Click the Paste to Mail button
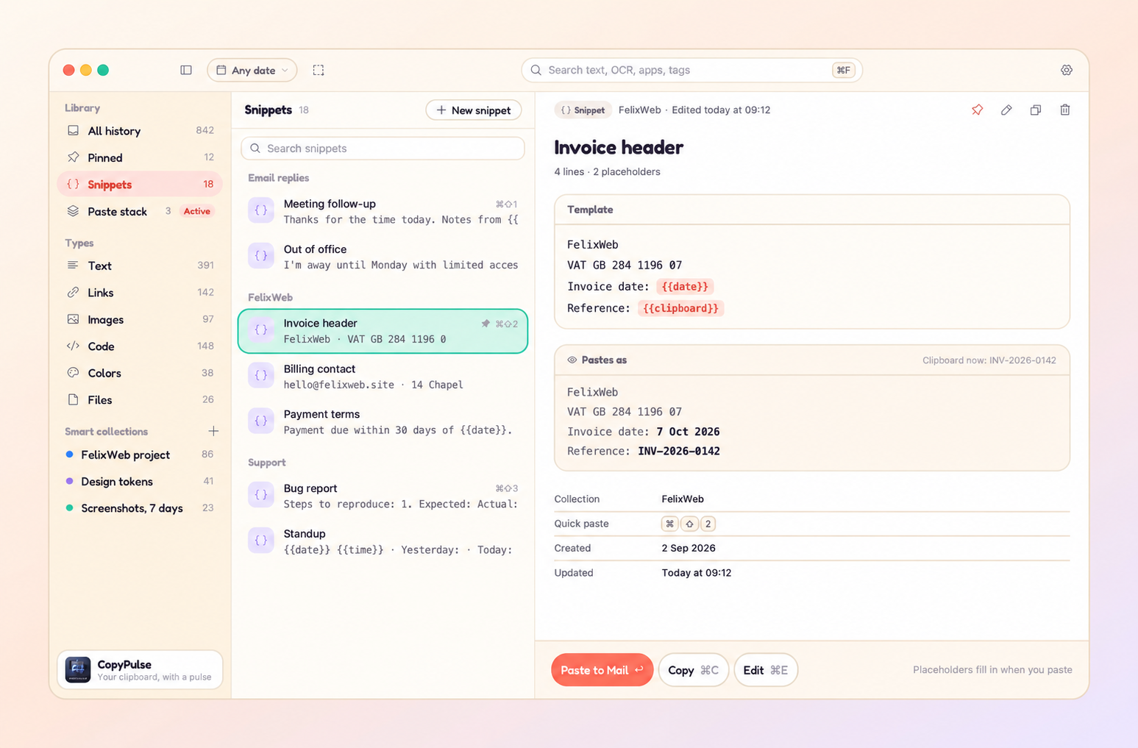1138x748 pixels. click(x=602, y=670)
